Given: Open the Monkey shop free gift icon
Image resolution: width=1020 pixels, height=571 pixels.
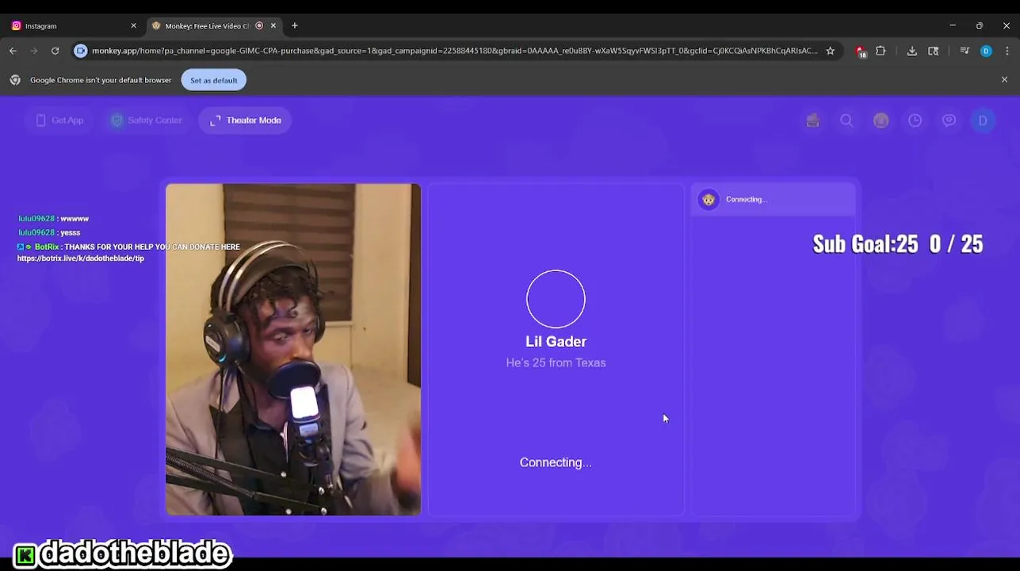Looking at the screenshot, I should pyautogui.click(x=812, y=121).
